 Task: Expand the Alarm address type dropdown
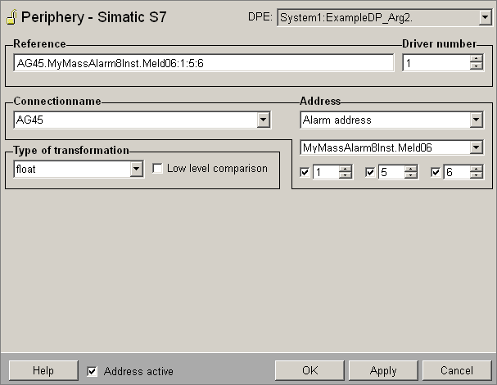click(x=477, y=120)
